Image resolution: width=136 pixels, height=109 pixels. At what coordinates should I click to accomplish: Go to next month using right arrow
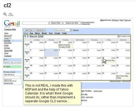coord(28,37)
